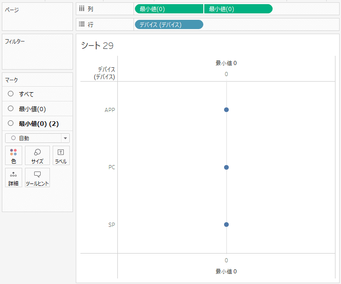Click the フィルター shelf label

tap(15, 41)
